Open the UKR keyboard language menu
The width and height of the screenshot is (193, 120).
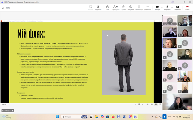tap(169, 117)
